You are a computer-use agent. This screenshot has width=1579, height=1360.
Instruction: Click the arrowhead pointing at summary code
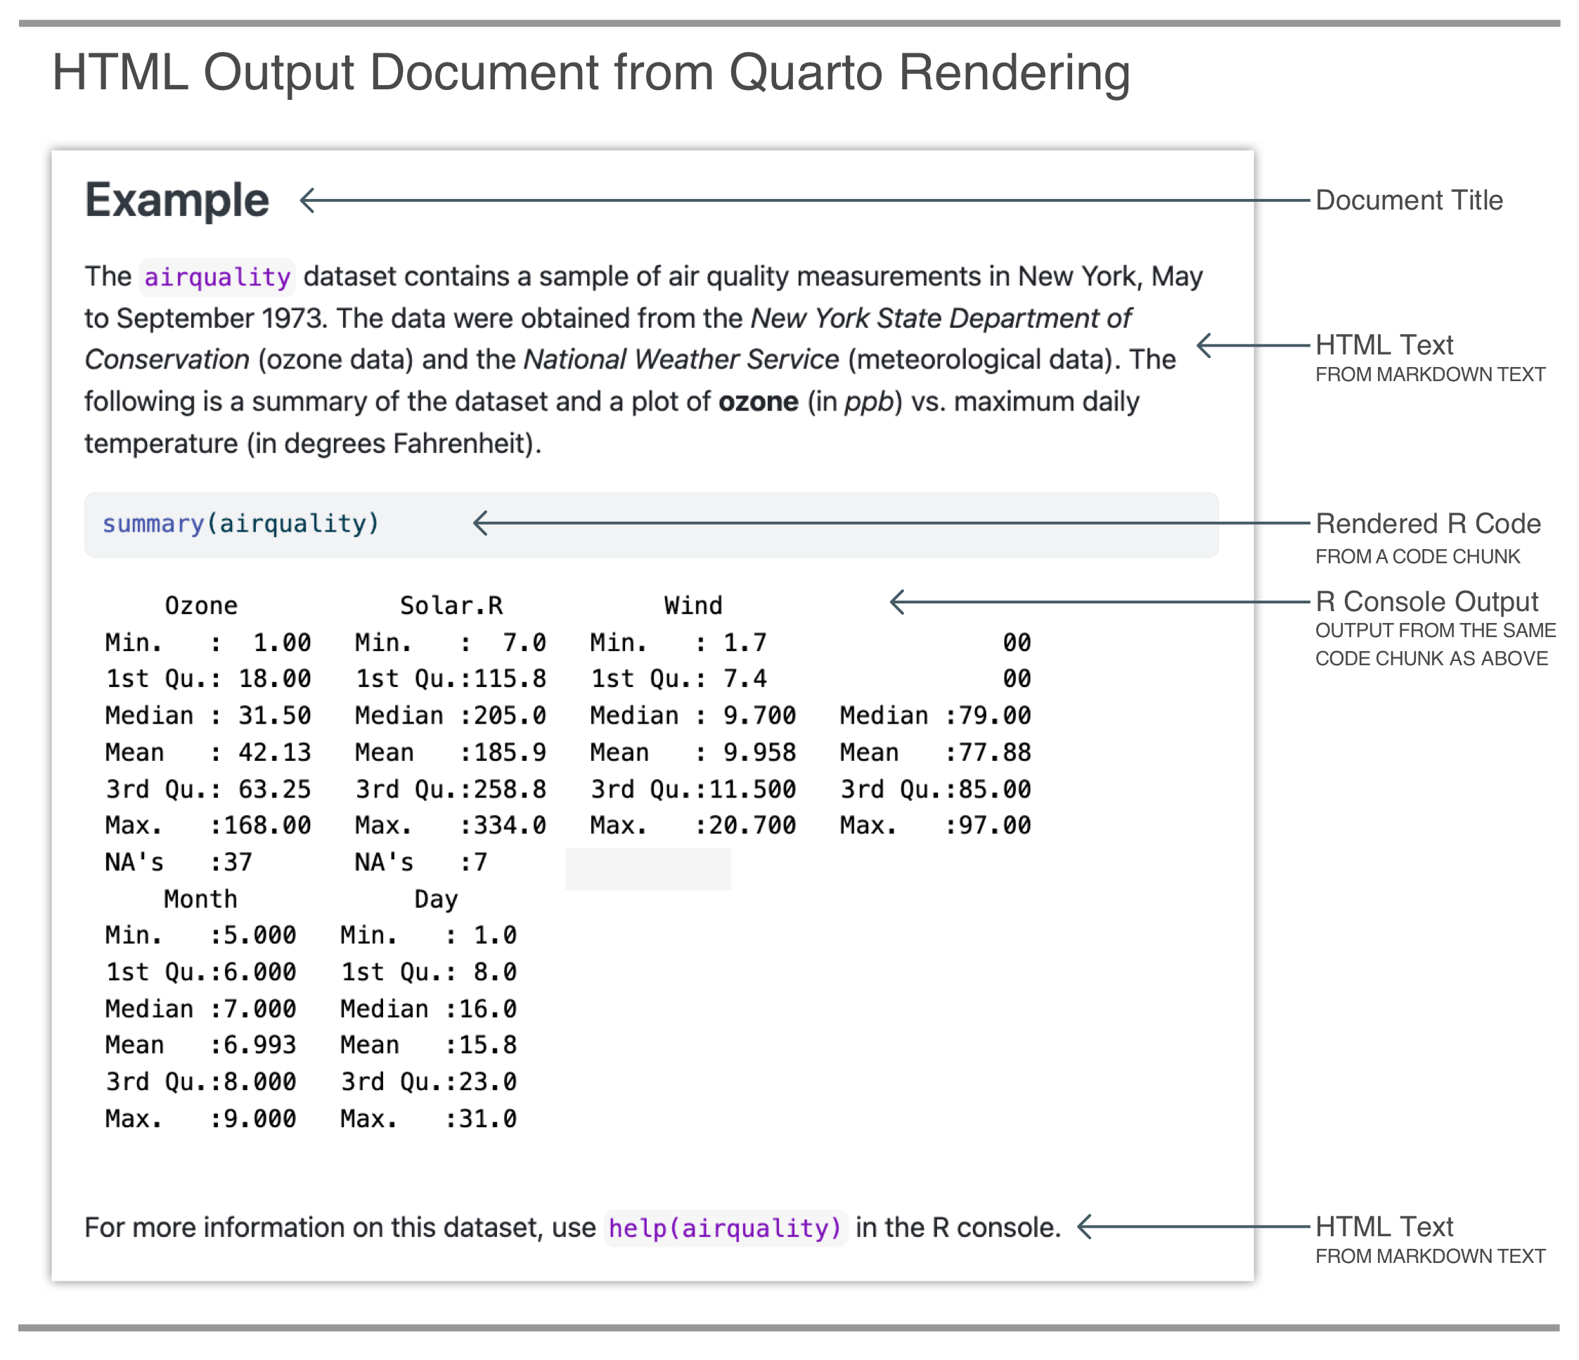click(481, 523)
